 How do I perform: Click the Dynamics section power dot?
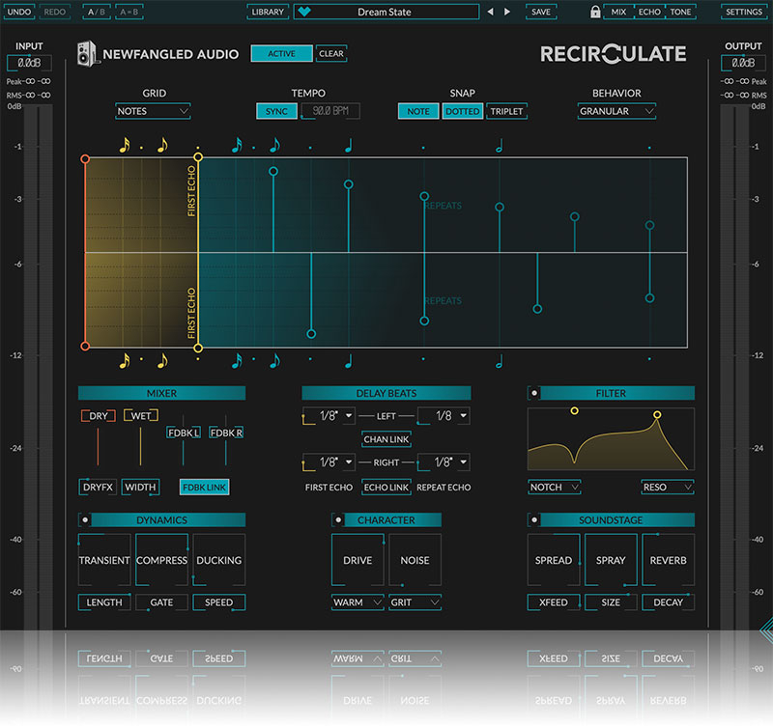85,519
